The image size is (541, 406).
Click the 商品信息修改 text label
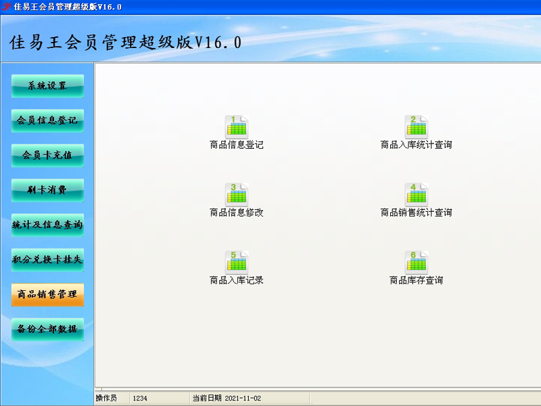(237, 212)
